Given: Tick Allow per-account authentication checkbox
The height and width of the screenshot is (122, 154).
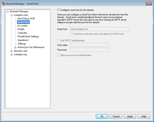Looking at the screenshot, I should click(x=58, y=55).
